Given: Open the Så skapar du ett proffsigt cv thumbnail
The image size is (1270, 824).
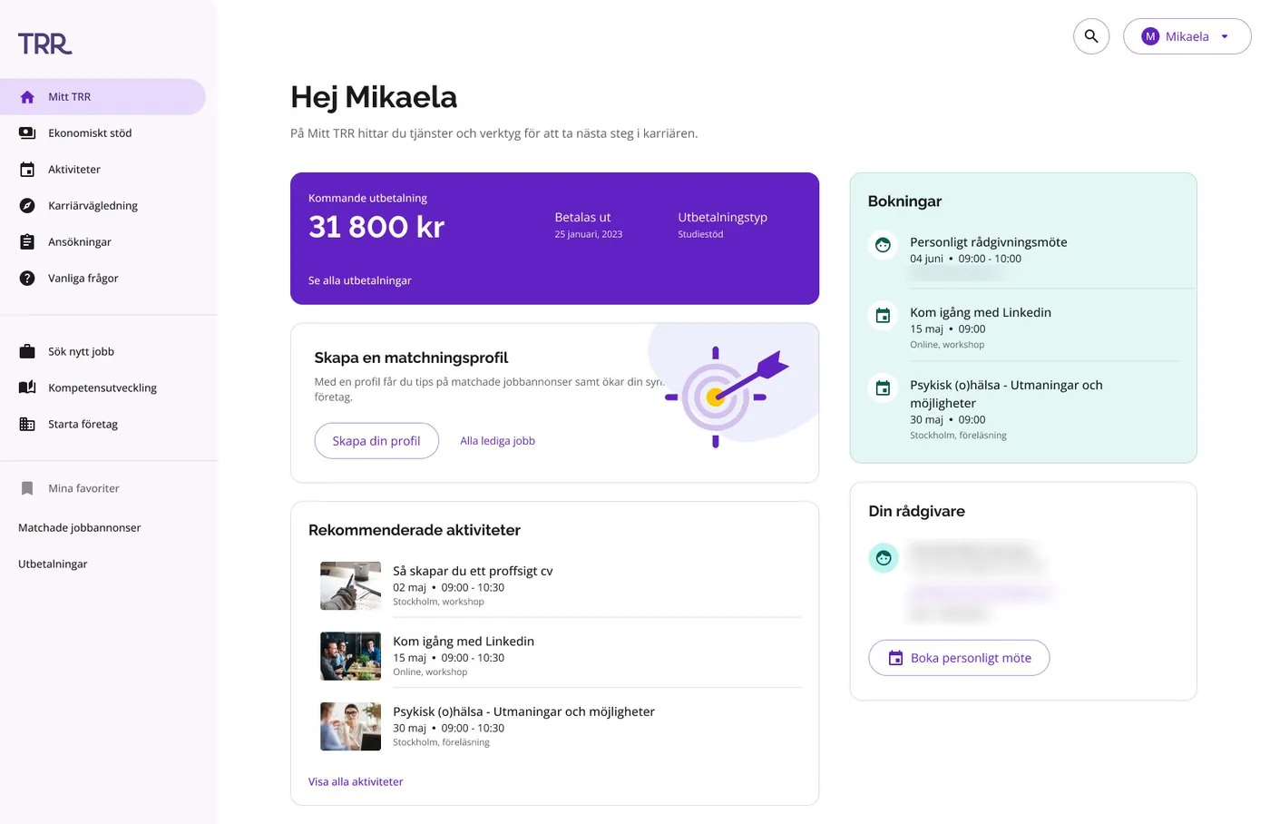Looking at the screenshot, I should click(x=350, y=585).
